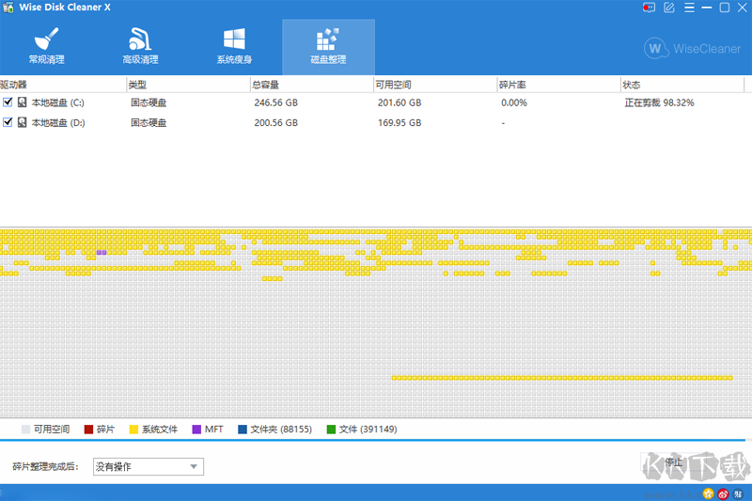The image size is (752, 501).
Task: Click the 246.56 GB total capacity cell
Action: [275, 102]
